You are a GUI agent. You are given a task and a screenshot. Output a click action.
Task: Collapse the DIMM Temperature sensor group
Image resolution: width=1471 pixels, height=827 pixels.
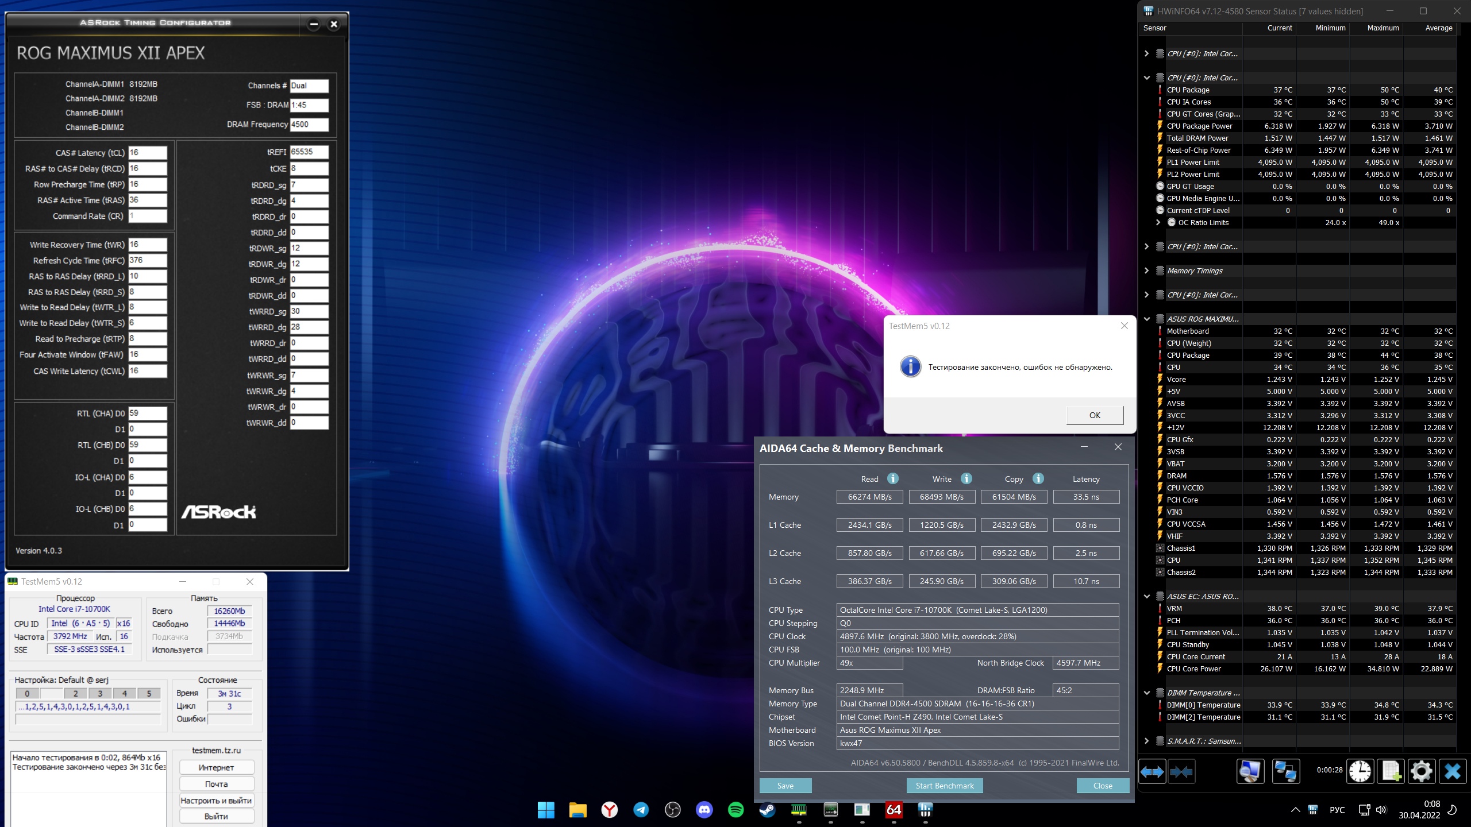(x=1146, y=693)
